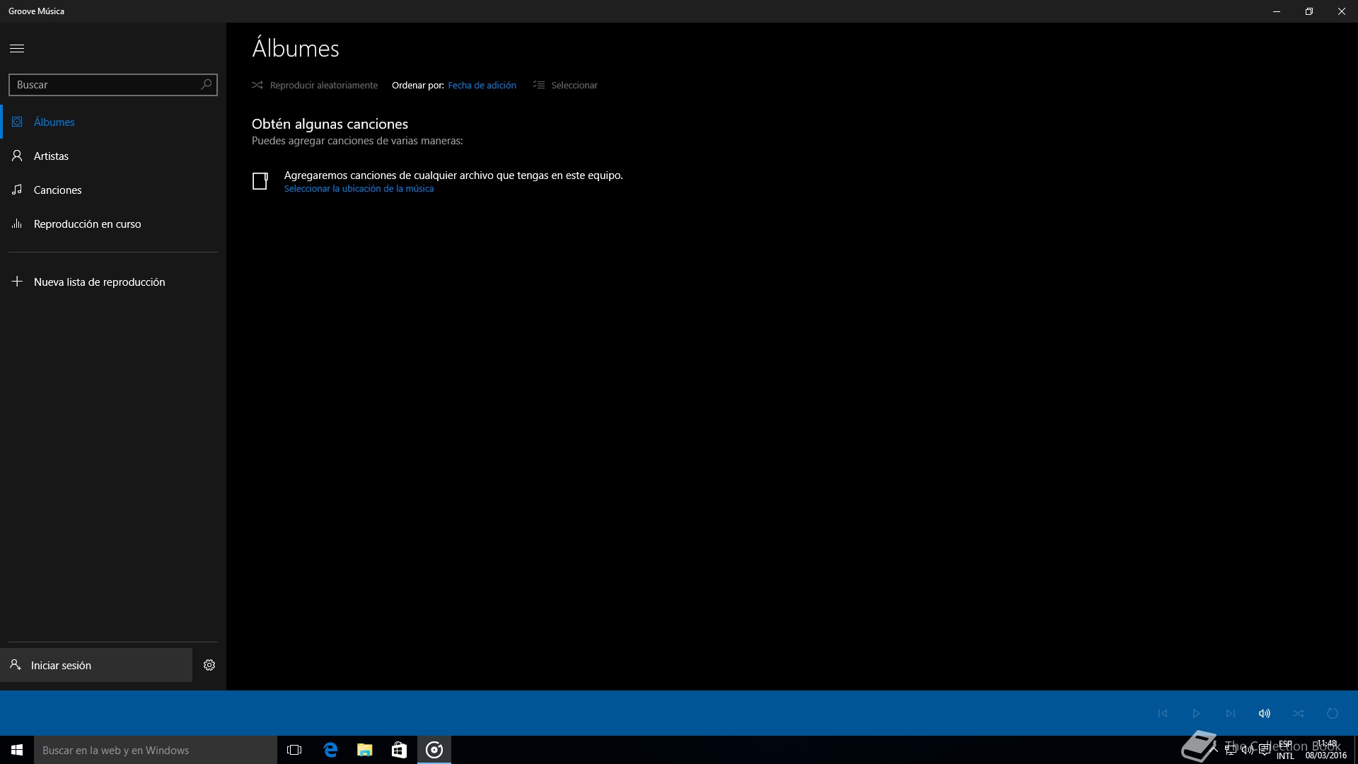The width and height of the screenshot is (1358, 764).
Task: Open File Explorer from taskbar
Action: click(365, 750)
